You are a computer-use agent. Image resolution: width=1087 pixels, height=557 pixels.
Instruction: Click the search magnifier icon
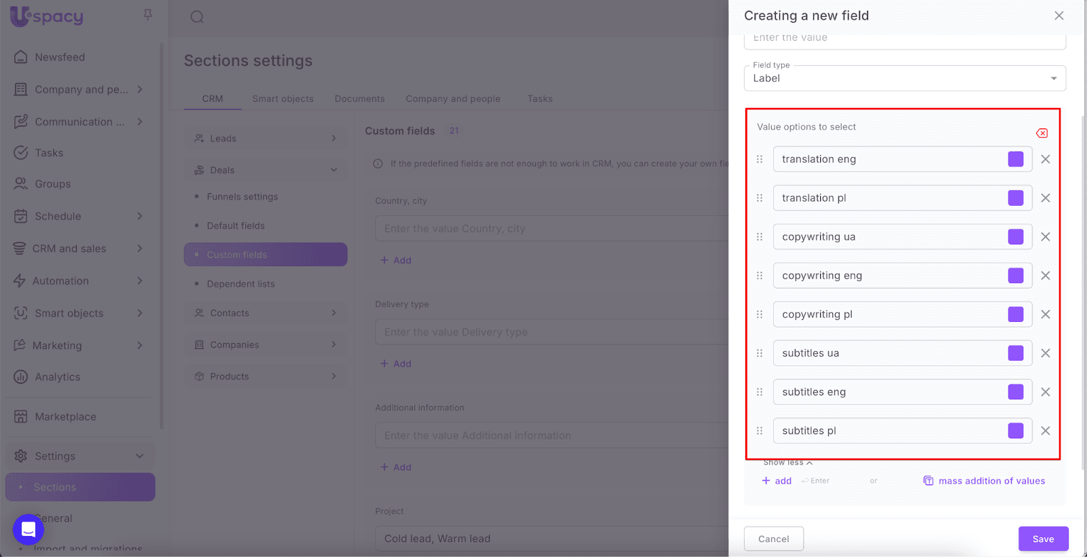coord(197,17)
